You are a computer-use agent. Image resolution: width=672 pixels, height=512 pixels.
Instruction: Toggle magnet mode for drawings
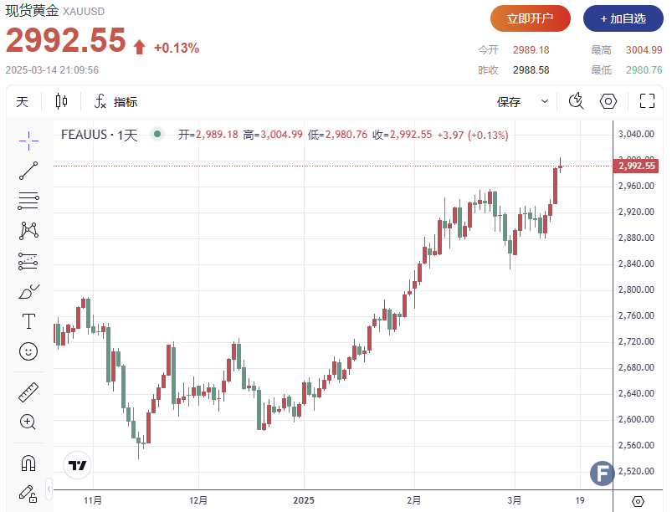point(28,463)
